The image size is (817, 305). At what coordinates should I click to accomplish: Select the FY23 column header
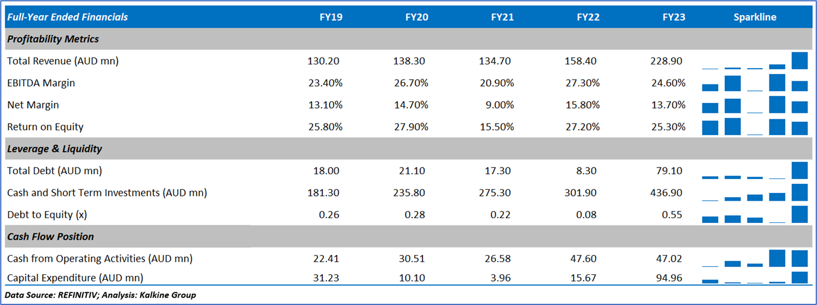click(x=673, y=17)
